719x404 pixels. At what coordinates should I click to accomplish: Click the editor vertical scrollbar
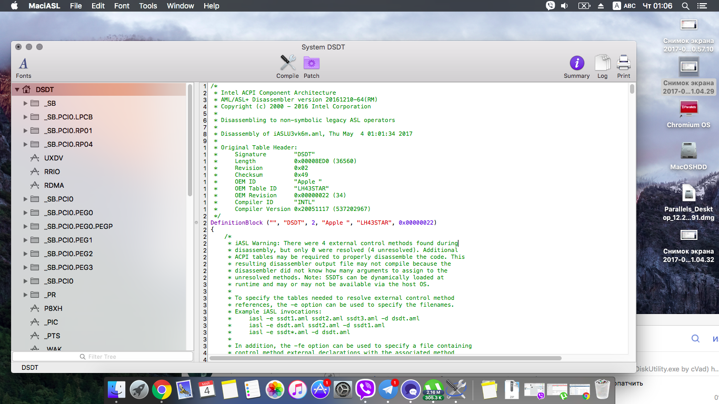pos(632,89)
